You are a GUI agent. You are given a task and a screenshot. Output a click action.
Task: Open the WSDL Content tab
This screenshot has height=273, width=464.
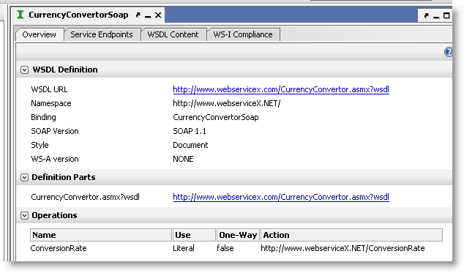(x=173, y=34)
